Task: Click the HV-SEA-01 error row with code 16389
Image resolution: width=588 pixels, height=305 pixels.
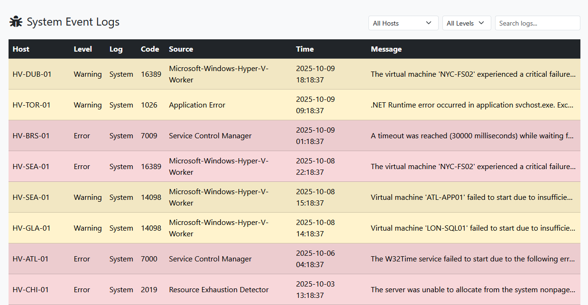Action: pos(32,167)
